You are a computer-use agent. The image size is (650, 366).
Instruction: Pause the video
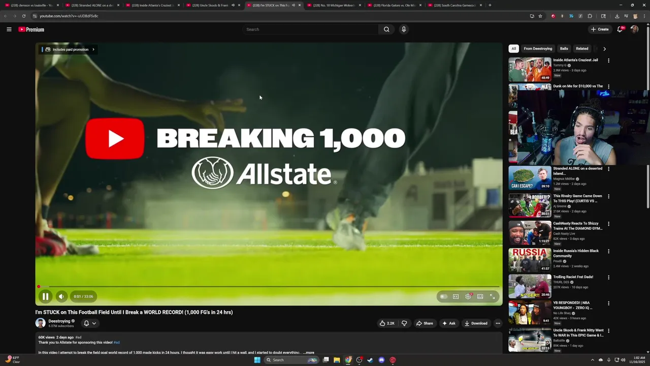(x=45, y=296)
